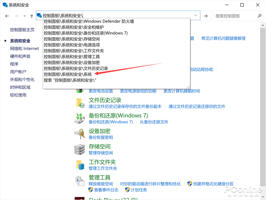Open 用户帐户 category

(x=18, y=72)
